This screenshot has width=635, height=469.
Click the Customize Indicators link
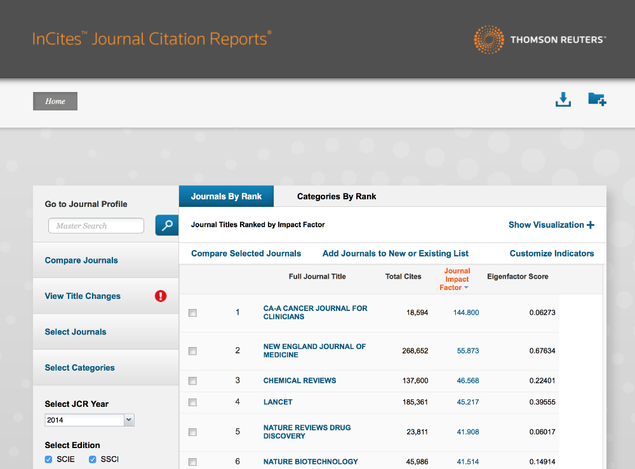552,253
